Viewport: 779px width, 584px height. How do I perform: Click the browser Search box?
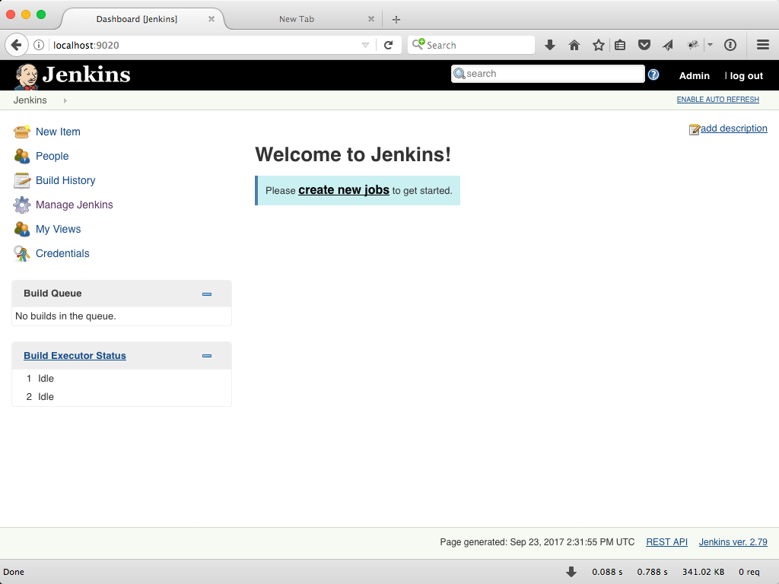click(x=471, y=45)
